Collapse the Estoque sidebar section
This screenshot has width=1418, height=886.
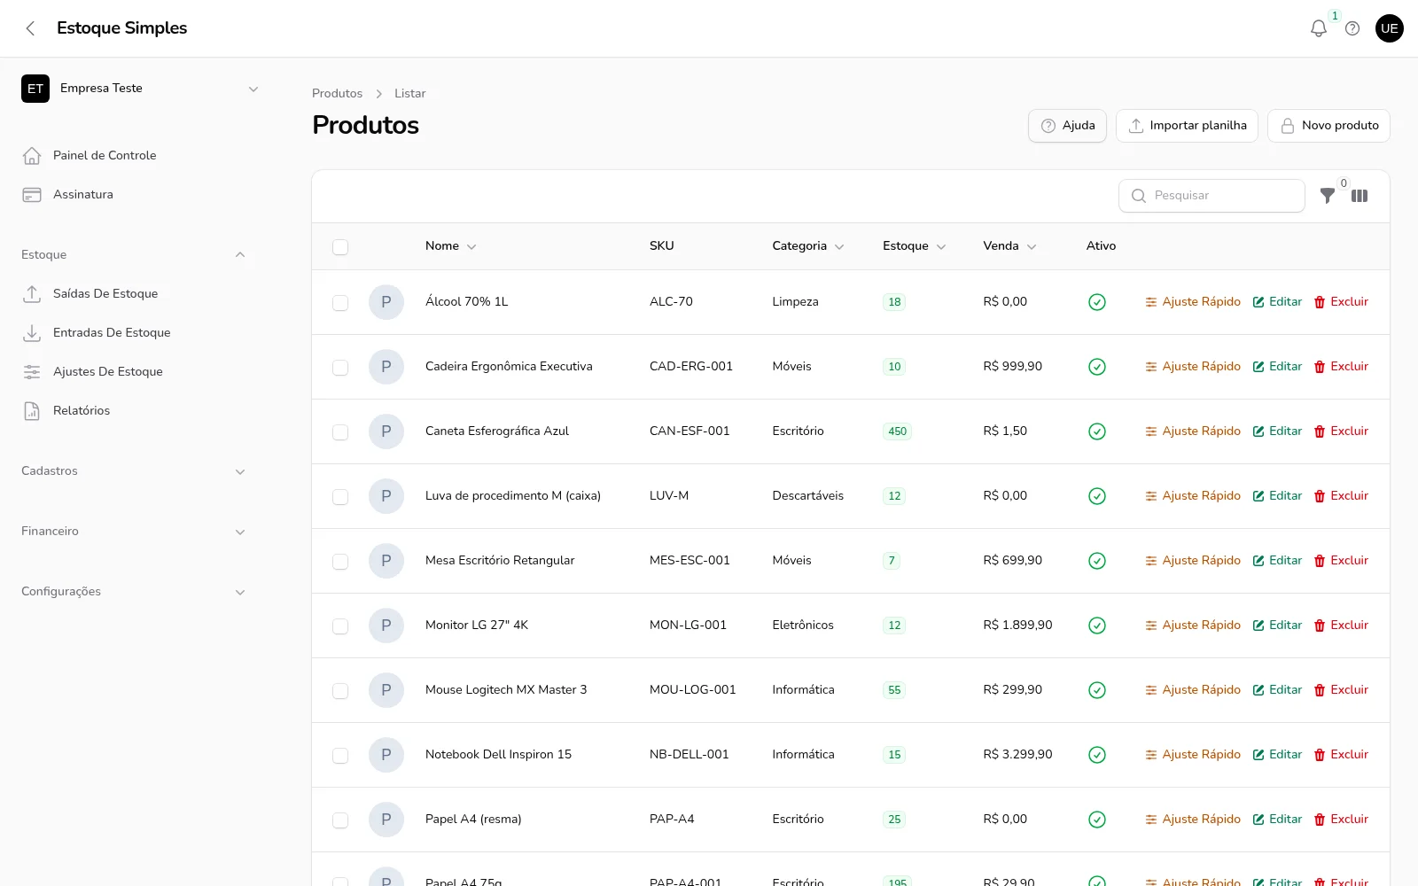point(133,255)
